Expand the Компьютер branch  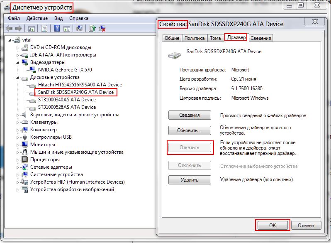(17, 130)
